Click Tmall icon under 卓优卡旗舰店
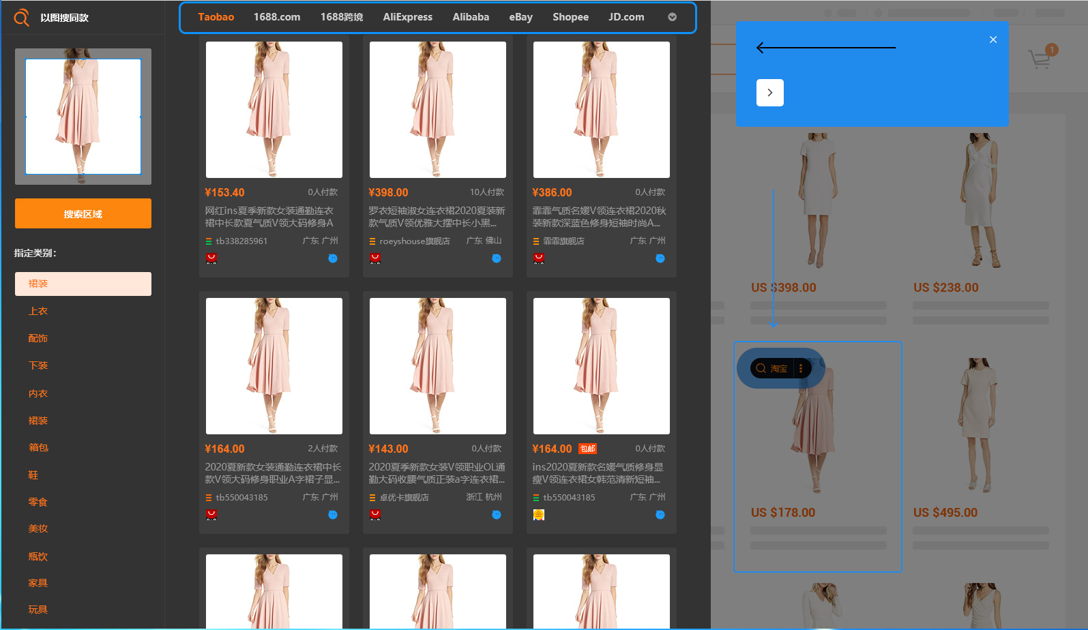 point(375,515)
